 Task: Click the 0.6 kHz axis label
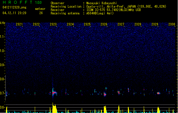point(2,107)
